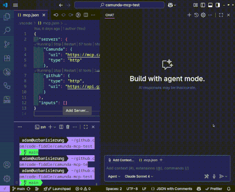Maximize the chat panel
235x192 pixels.
coord(221,15)
